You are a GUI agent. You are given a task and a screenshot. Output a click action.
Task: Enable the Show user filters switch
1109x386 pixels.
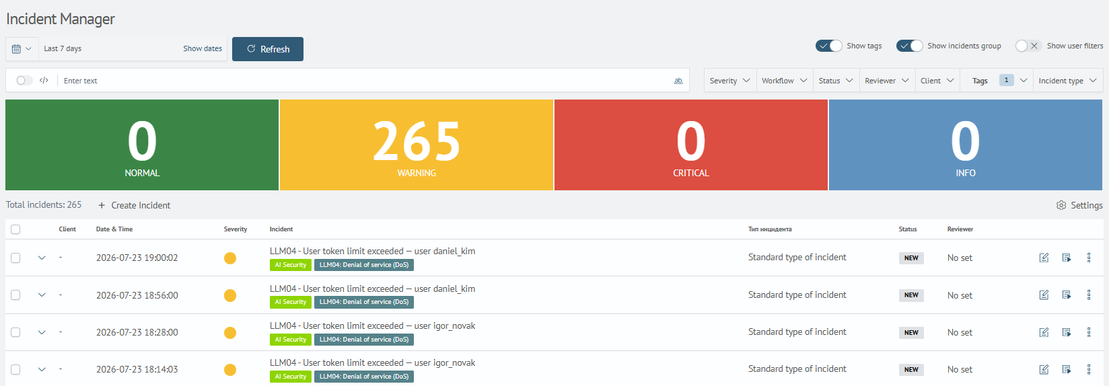click(1028, 46)
